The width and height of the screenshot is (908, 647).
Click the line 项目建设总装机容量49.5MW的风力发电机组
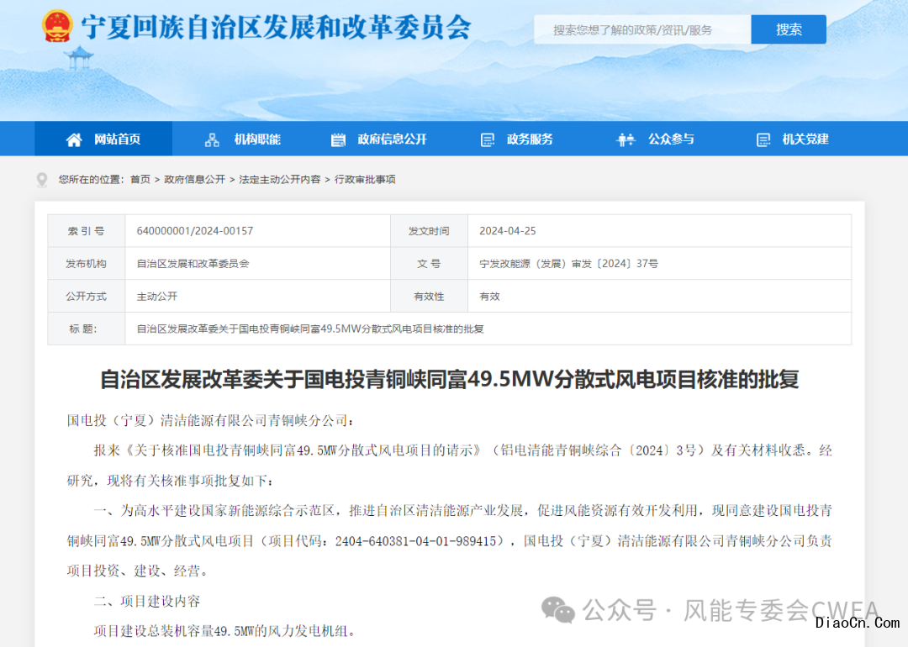coord(224,631)
